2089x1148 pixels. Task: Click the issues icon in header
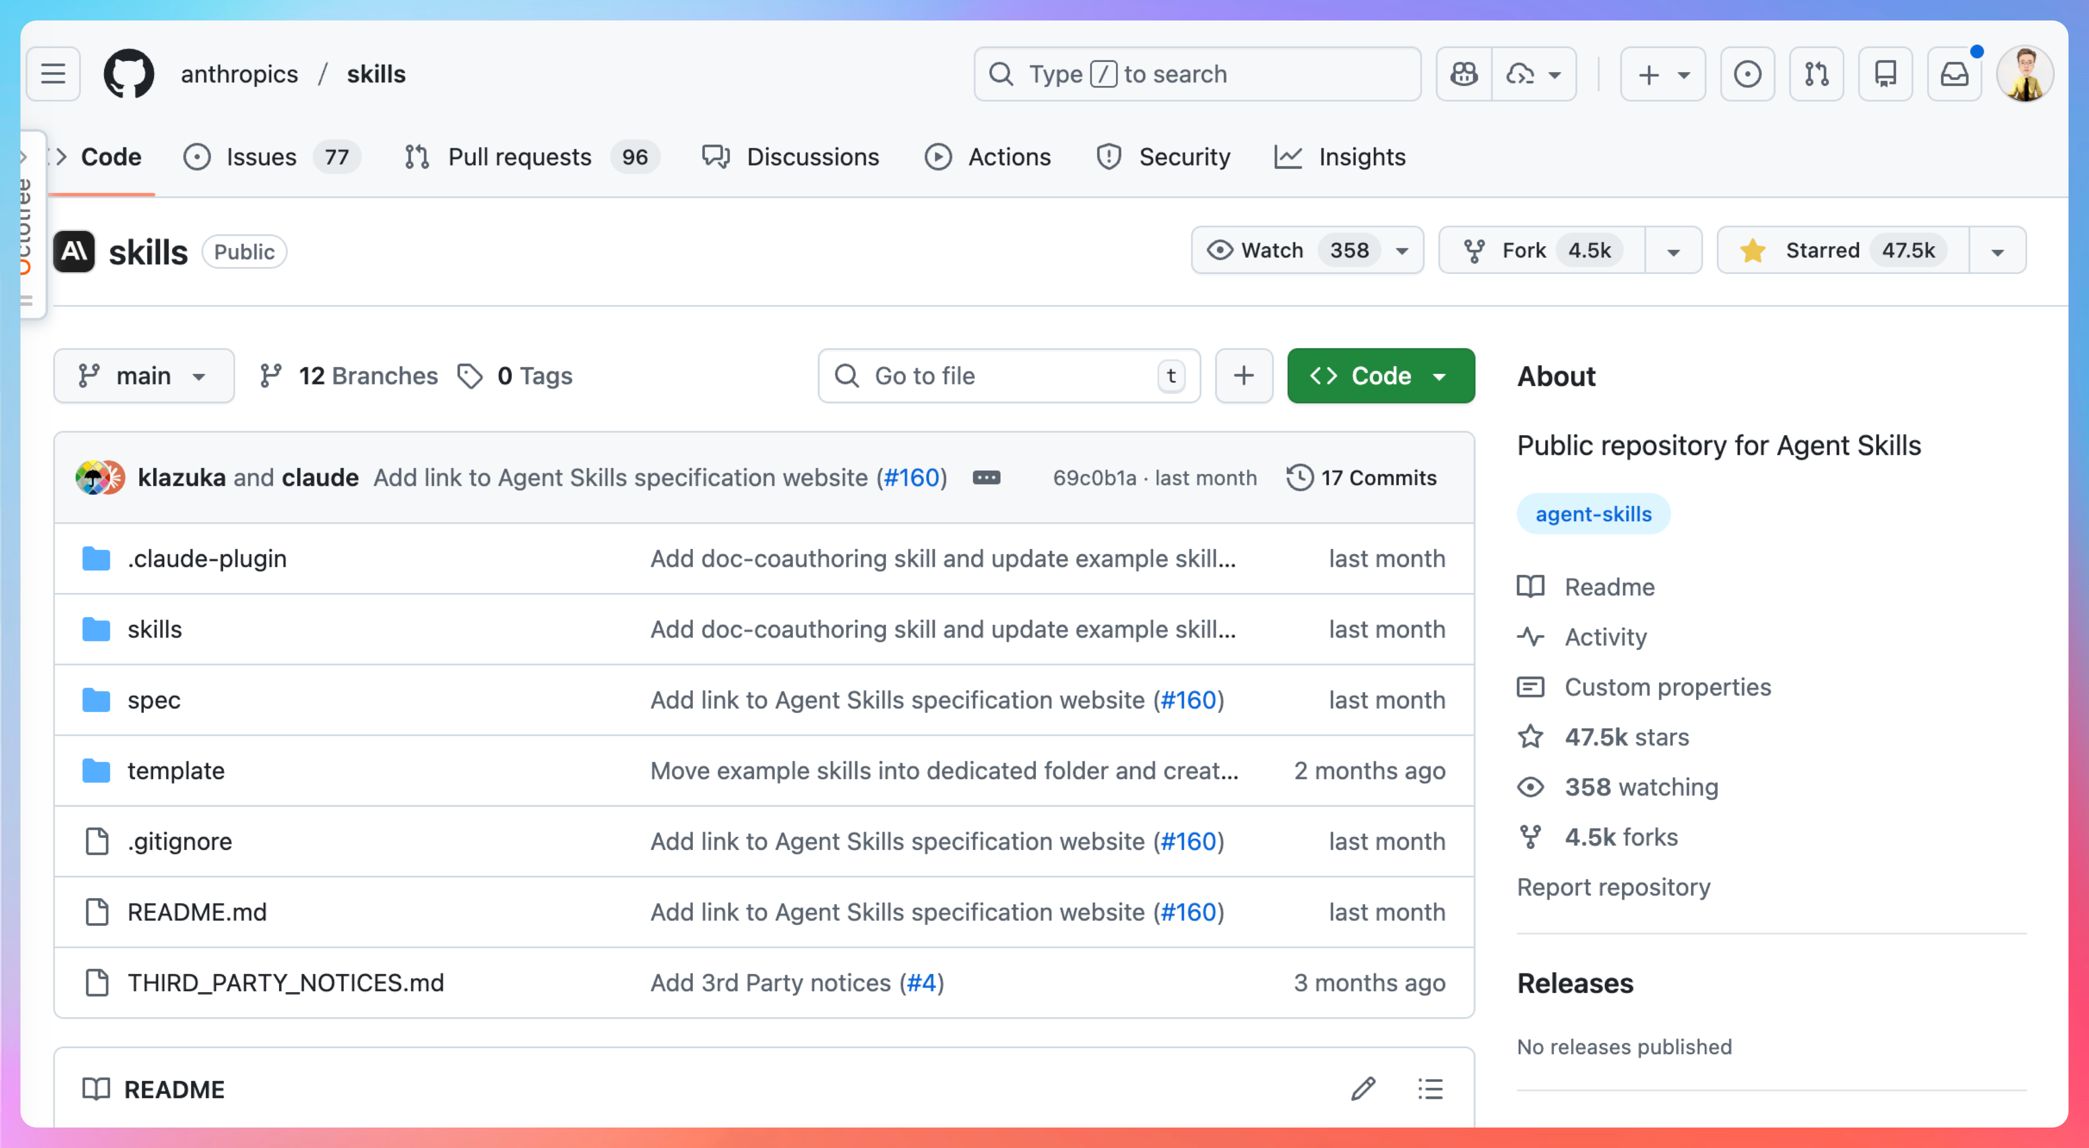point(1747,74)
